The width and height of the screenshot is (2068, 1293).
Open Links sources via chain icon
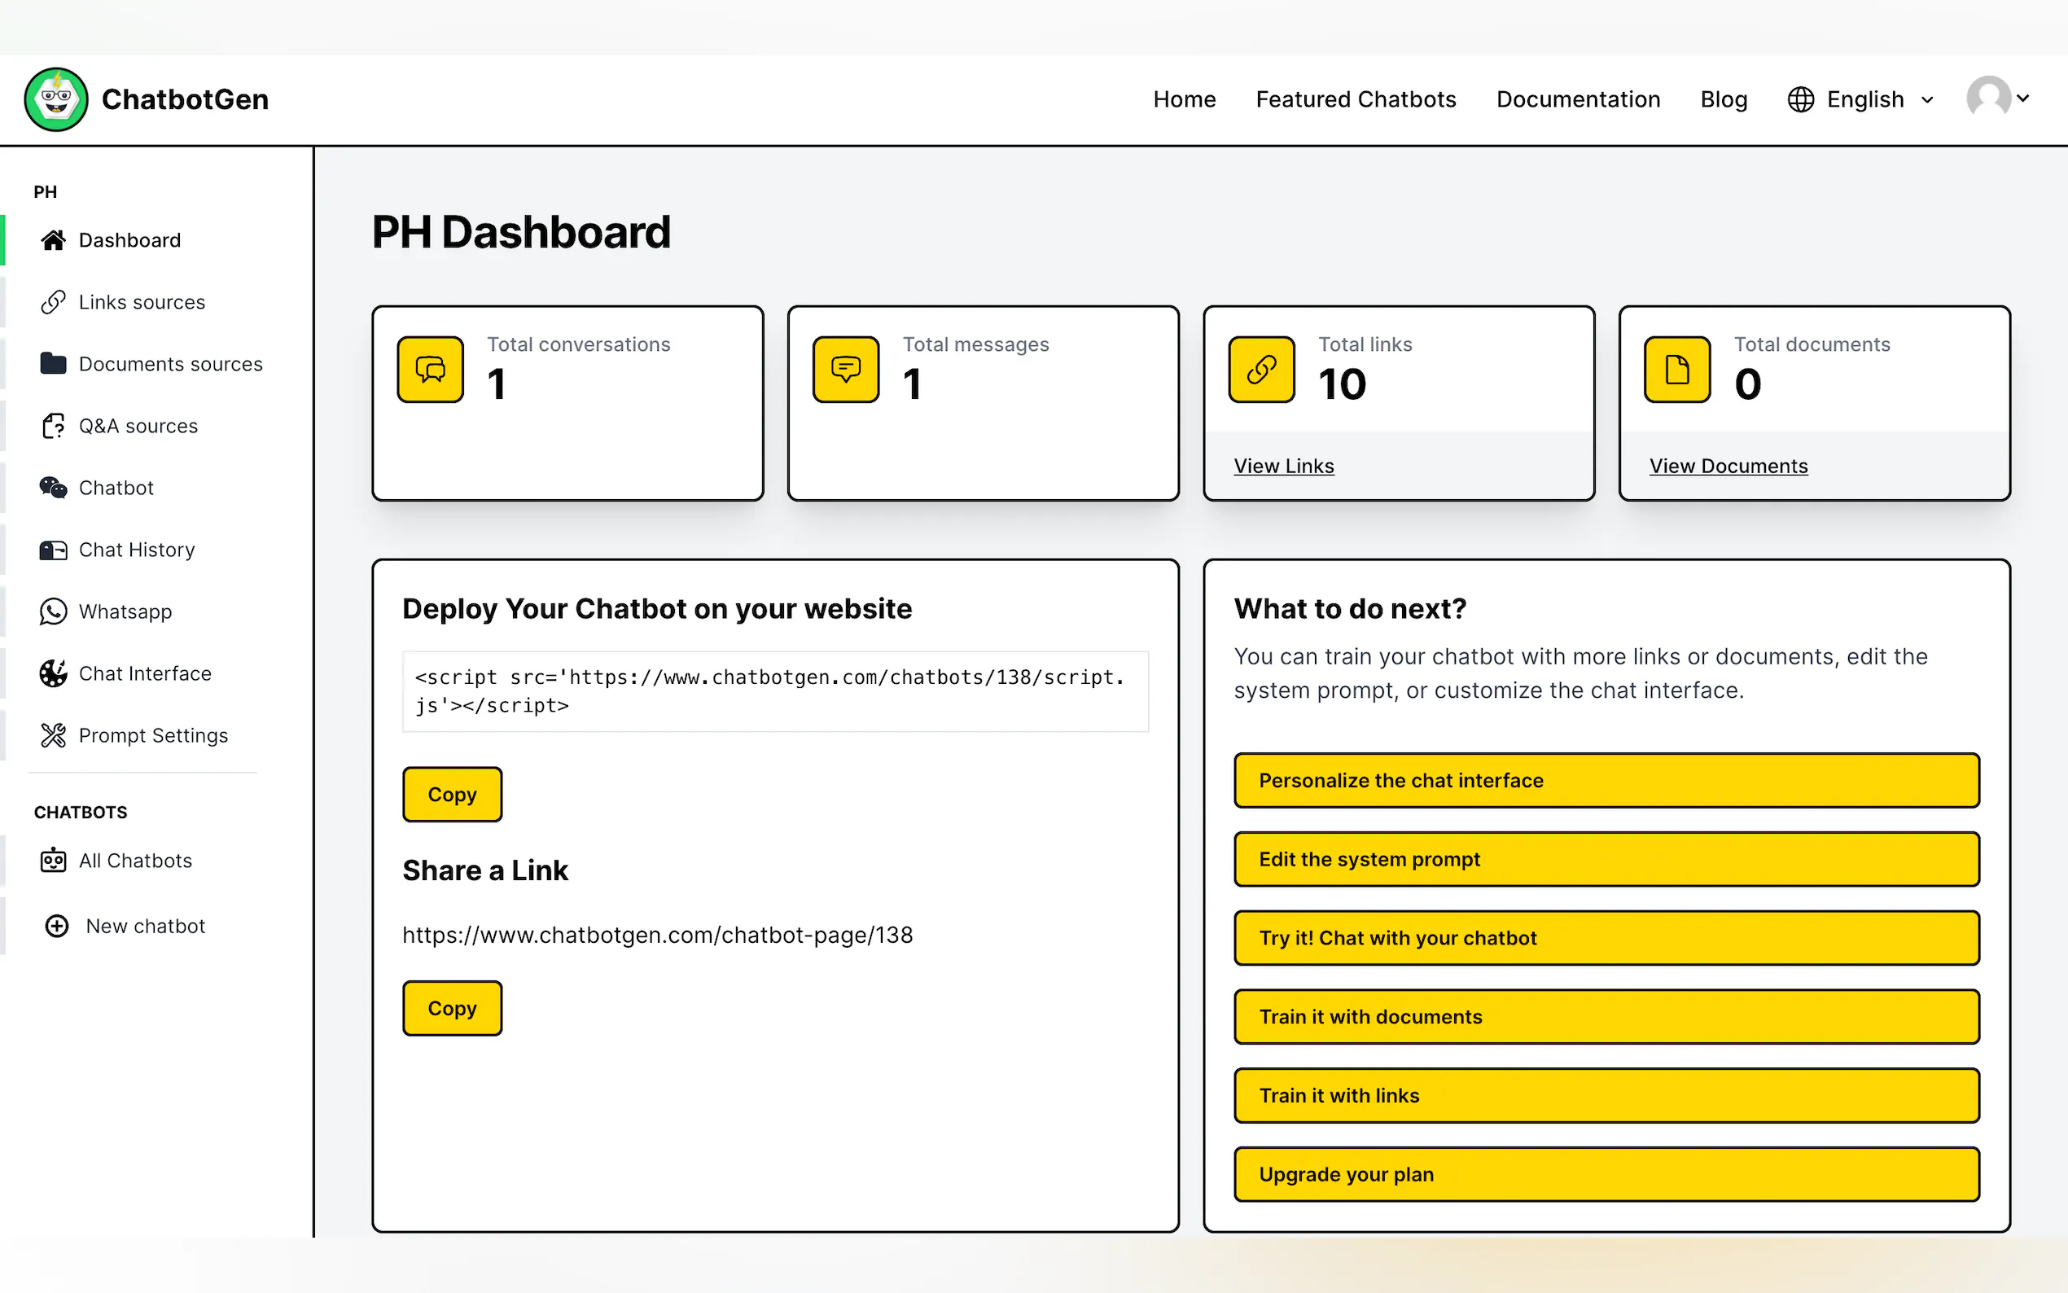(x=53, y=302)
